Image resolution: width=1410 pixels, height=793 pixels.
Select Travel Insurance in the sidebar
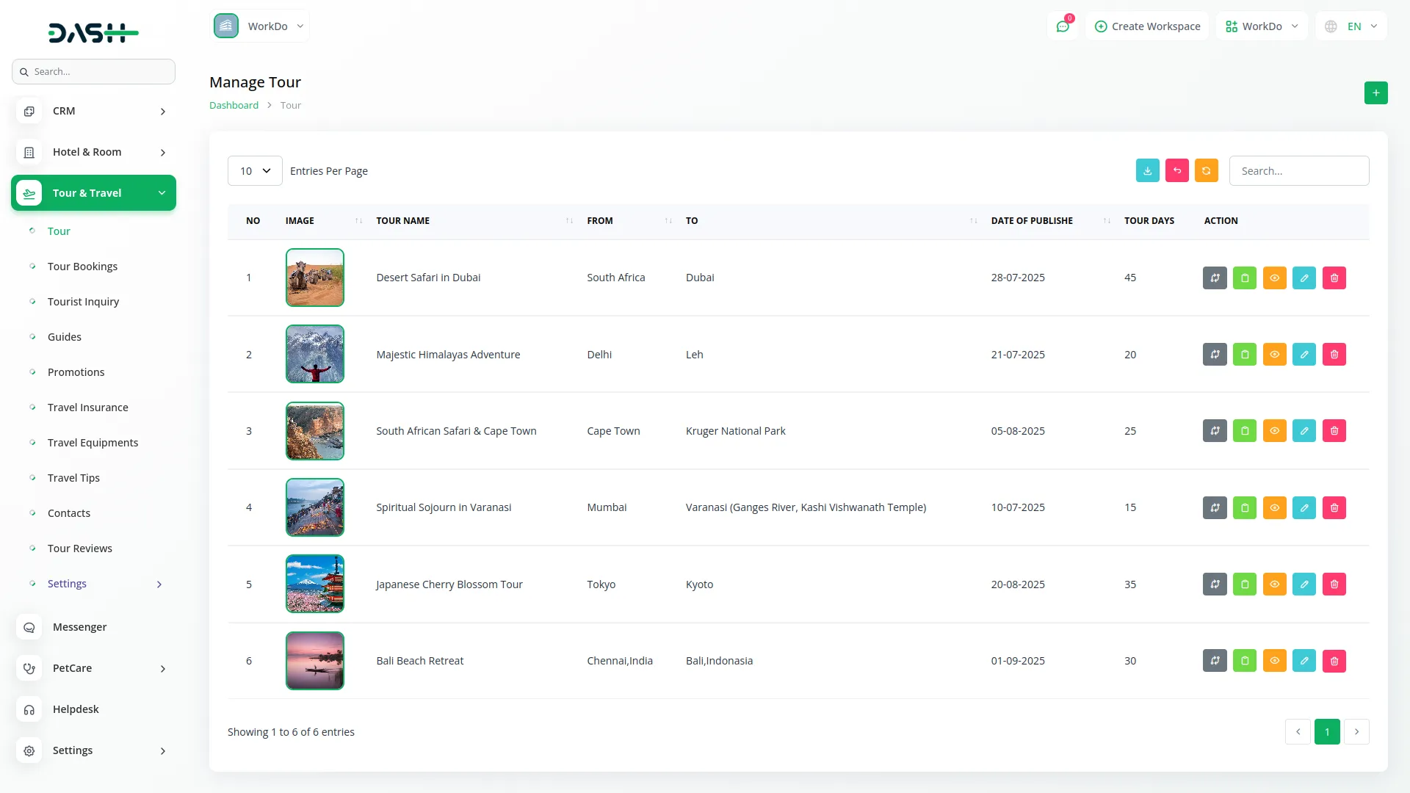[x=87, y=407]
